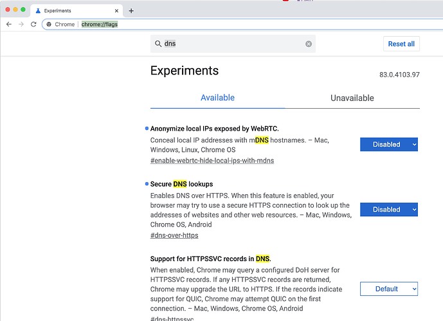The image size is (443, 321).
Task: Click the yellow minimize window button
Action: tap(15, 10)
